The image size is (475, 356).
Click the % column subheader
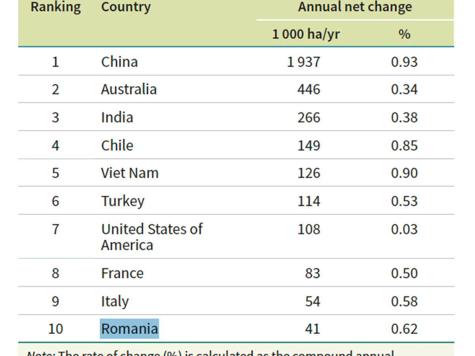pos(404,34)
